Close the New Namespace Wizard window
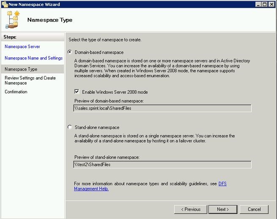This screenshot has width=277, height=219. (272, 4)
